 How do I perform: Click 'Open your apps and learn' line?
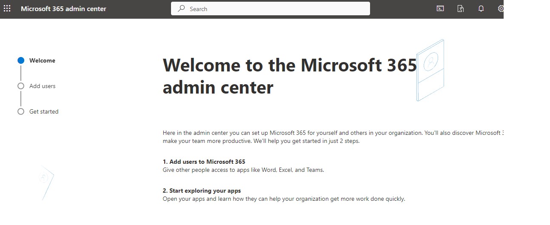[x=284, y=199]
